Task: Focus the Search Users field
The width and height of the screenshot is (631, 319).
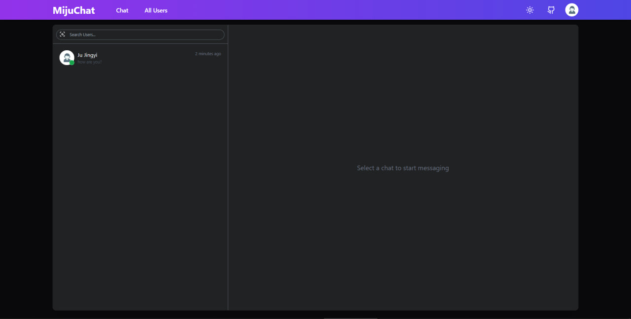Action: [x=140, y=35]
